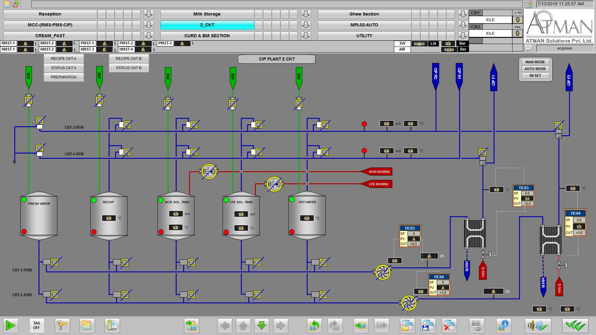Click the CKT-2 forward centrifugal pump
This screenshot has height=335, width=596.
tap(409, 303)
